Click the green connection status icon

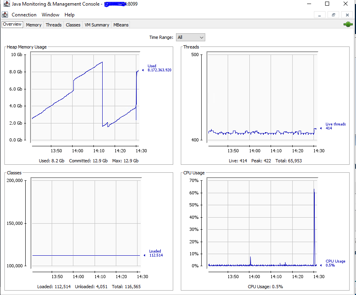(x=348, y=24)
